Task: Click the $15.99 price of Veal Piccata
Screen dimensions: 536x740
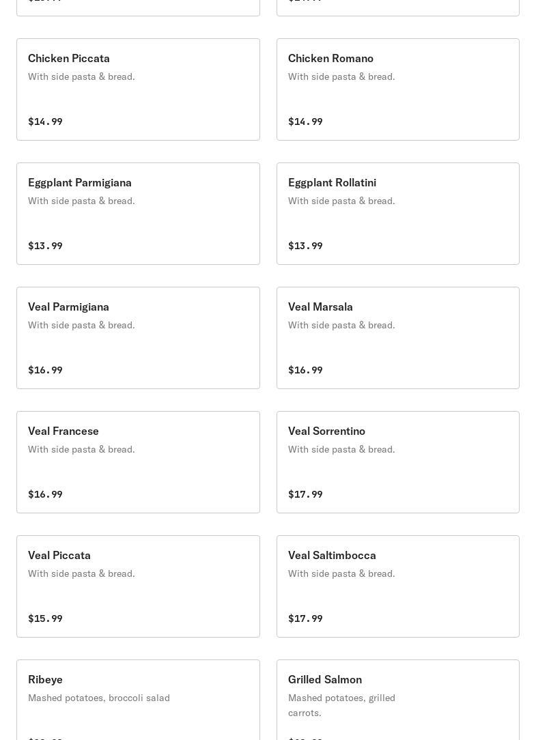Action: click(45, 618)
